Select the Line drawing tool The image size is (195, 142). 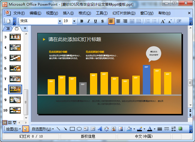point(58,129)
